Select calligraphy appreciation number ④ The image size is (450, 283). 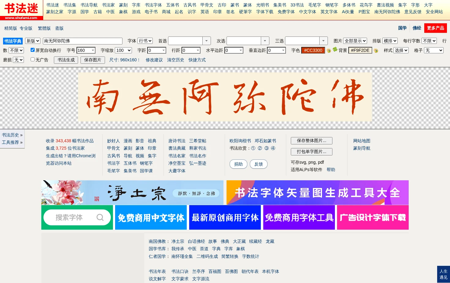click(x=273, y=148)
